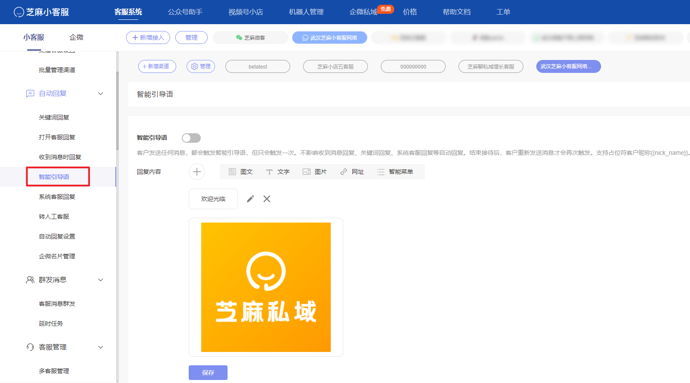Click the 客服管理 headset icon

tap(30, 347)
